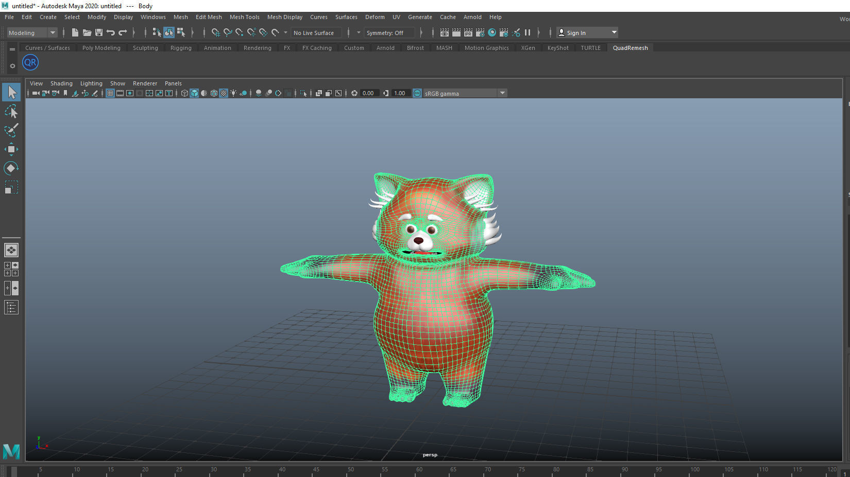The width and height of the screenshot is (850, 477).
Task: Pick the Lasso Select tool
Action: 11,111
